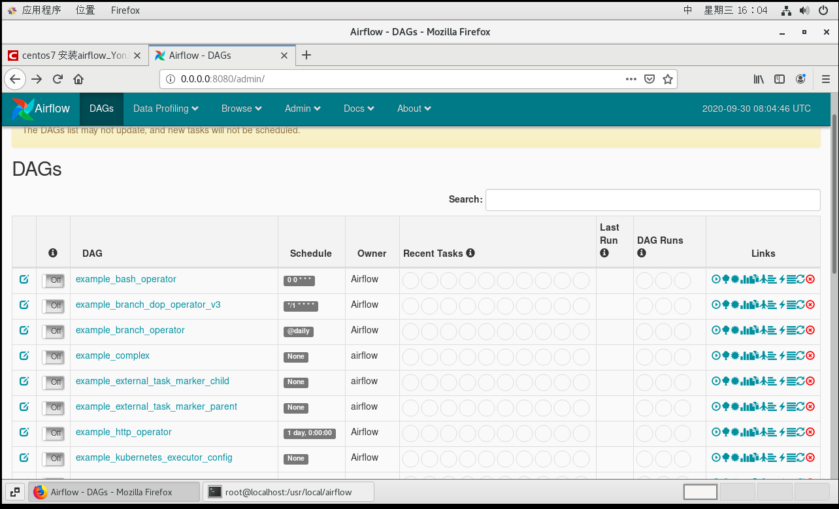Image resolution: width=839 pixels, height=509 pixels.
Task: Delete the example_http_operator DAG
Action: [x=810, y=432]
